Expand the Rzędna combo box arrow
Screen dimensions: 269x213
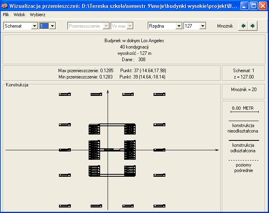(179, 26)
